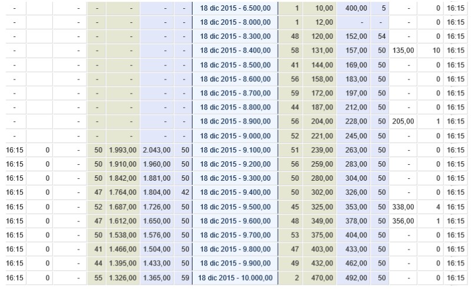Select the strike cell 18 dic 2015 - 9.700,00
The image size is (471, 289).
click(x=235, y=235)
